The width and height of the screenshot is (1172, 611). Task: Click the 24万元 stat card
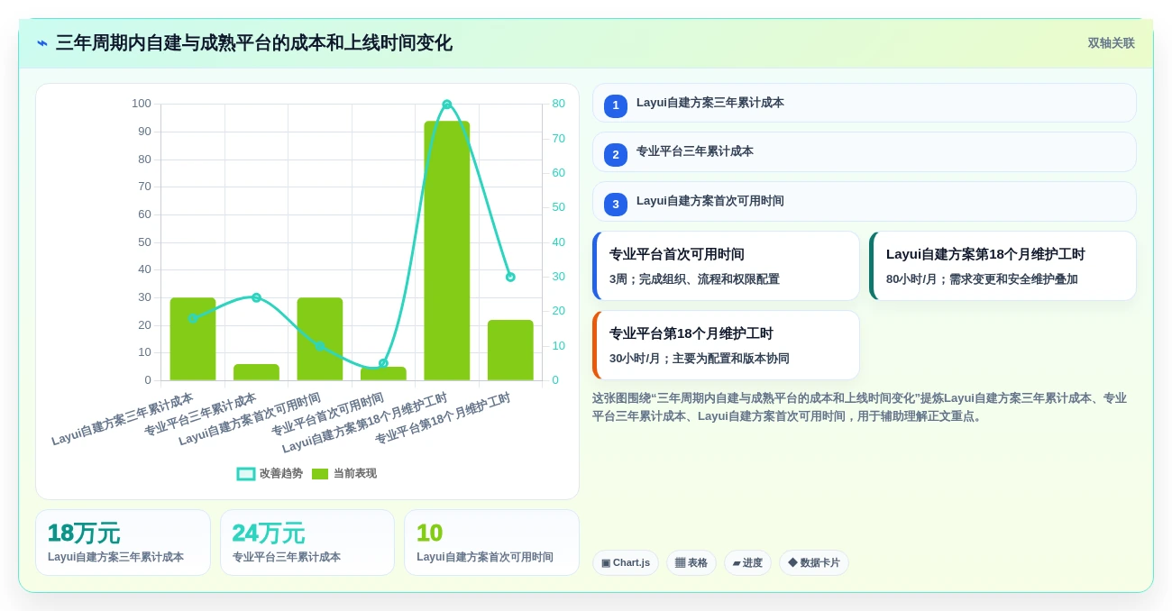(307, 543)
